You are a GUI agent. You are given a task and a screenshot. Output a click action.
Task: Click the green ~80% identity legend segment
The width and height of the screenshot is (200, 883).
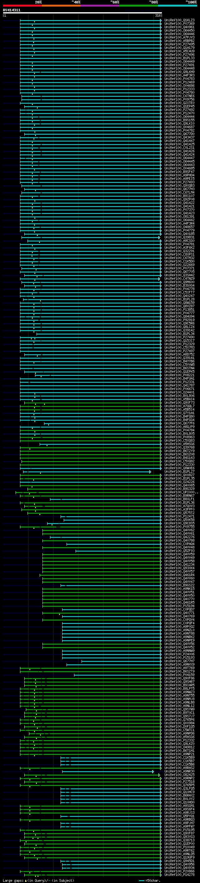(139, 6)
